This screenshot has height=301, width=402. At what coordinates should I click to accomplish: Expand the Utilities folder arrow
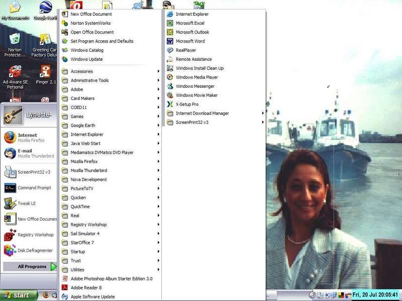coord(158,270)
